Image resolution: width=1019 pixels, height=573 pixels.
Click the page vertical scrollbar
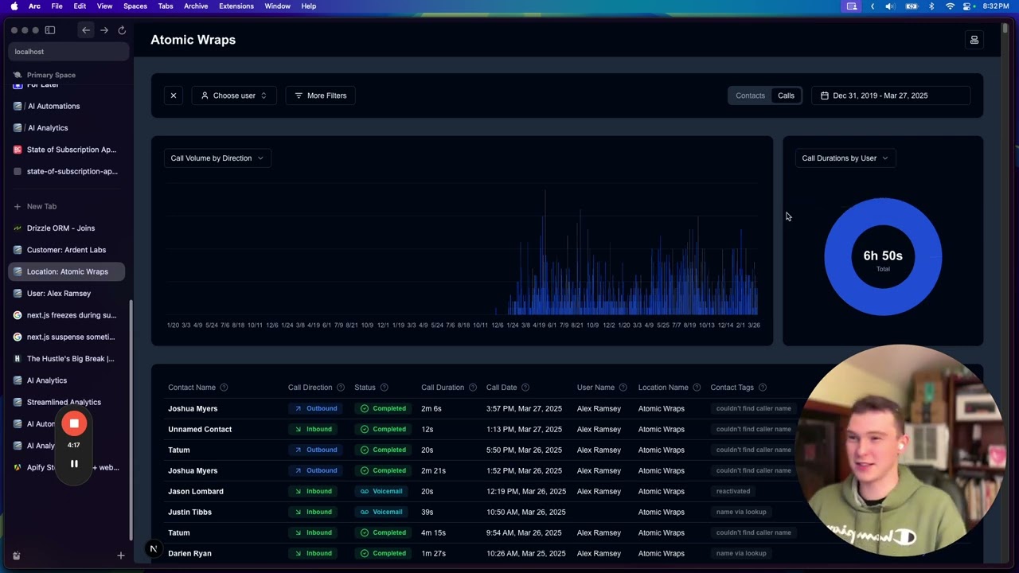(1005, 29)
